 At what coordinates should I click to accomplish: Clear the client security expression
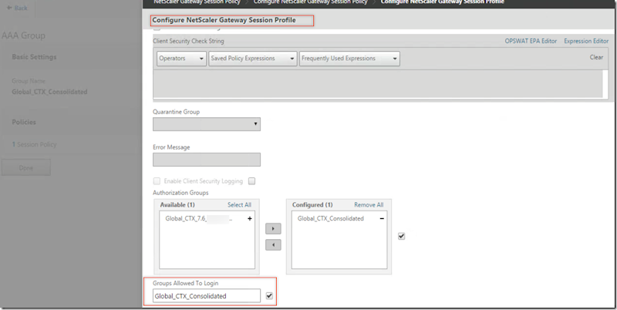[596, 57]
